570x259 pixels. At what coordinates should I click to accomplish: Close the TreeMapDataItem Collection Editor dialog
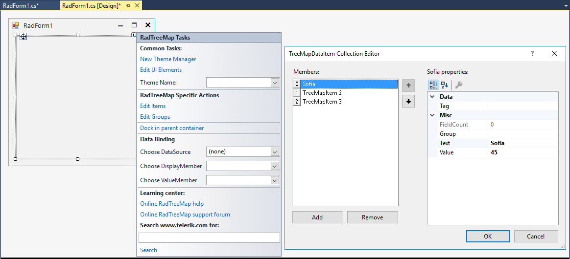point(554,53)
